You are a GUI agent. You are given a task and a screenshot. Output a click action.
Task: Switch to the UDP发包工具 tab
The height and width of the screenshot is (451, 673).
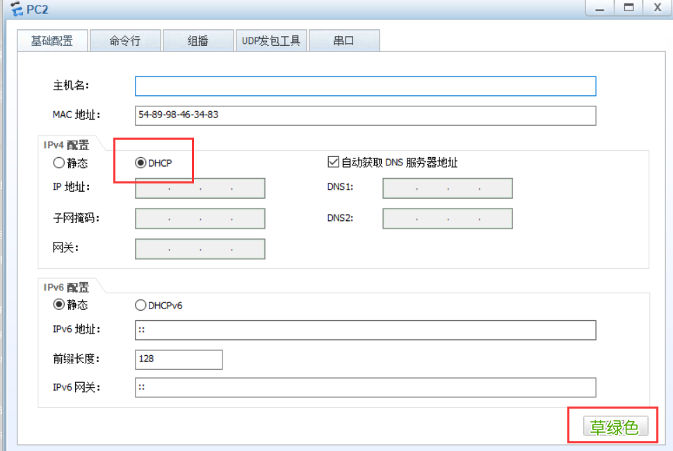point(271,40)
